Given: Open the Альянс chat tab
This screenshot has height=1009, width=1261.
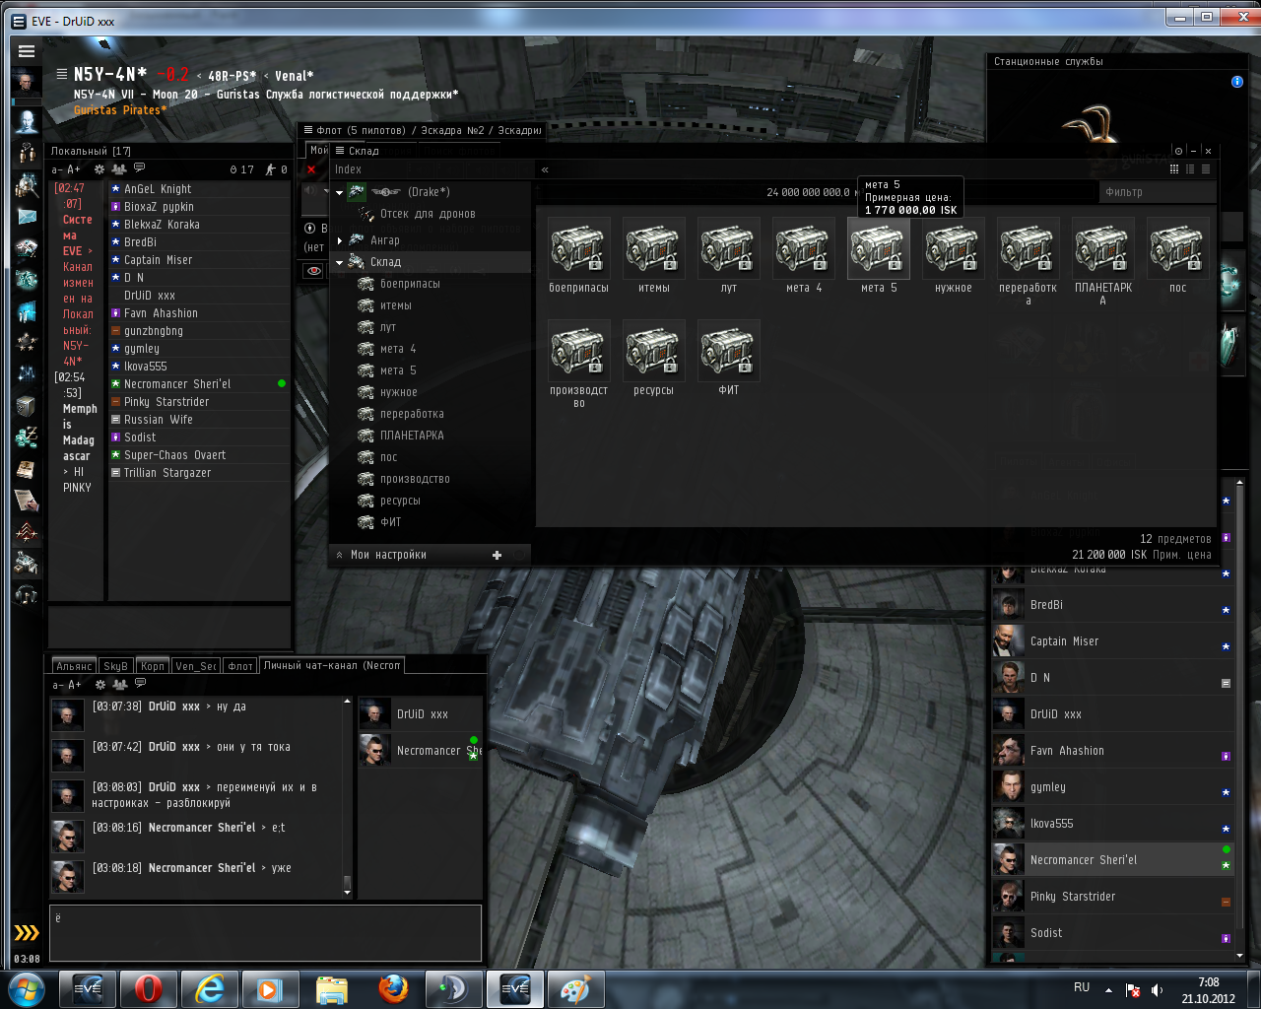Looking at the screenshot, I should [74, 666].
